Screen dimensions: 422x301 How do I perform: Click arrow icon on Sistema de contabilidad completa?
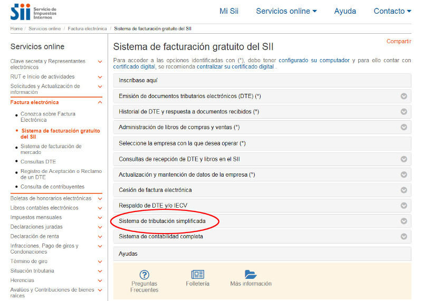coord(404,237)
